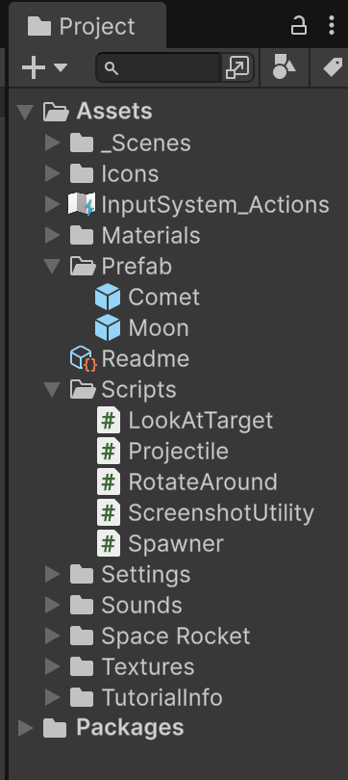The width and height of the screenshot is (348, 780).
Task: Expand the Materials folder arrow
Action: tap(52, 235)
